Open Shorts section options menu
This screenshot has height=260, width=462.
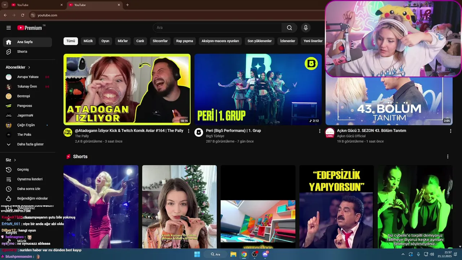tap(448, 157)
